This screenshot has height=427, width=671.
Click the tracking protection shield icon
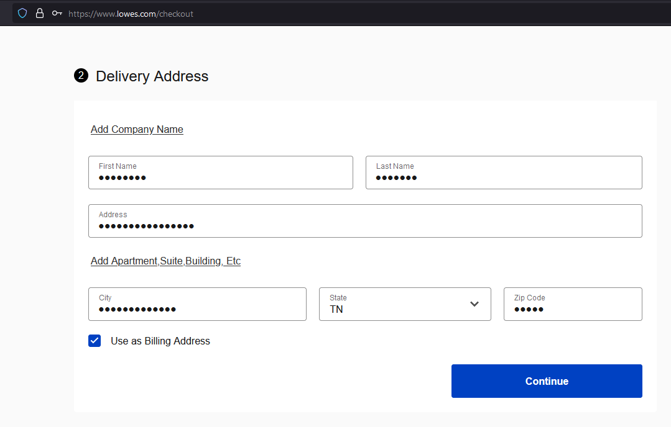(22, 13)
